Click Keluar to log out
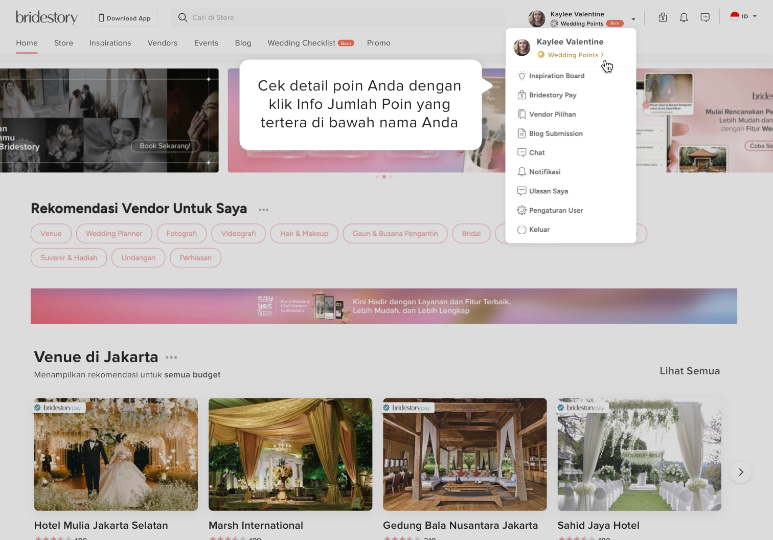This screenshot has width=773, height=540. click(x=539, y=230)
